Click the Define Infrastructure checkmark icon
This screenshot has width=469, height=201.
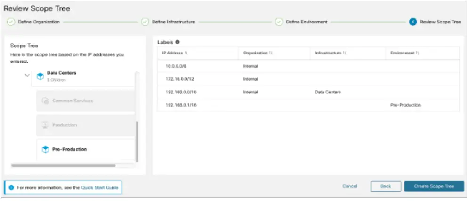(x=145, y=22)
